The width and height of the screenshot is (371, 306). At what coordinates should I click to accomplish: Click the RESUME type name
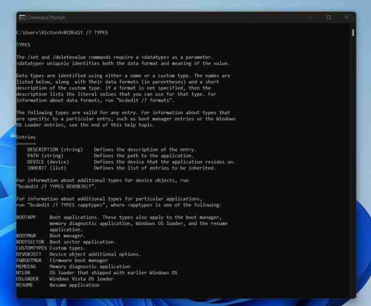[x=24, y=285]
